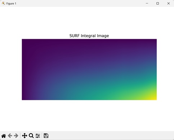This screenshot has height=140, width=174.
Task: Click the 'SURF Integral Image' title text
Action: point(89,36)
